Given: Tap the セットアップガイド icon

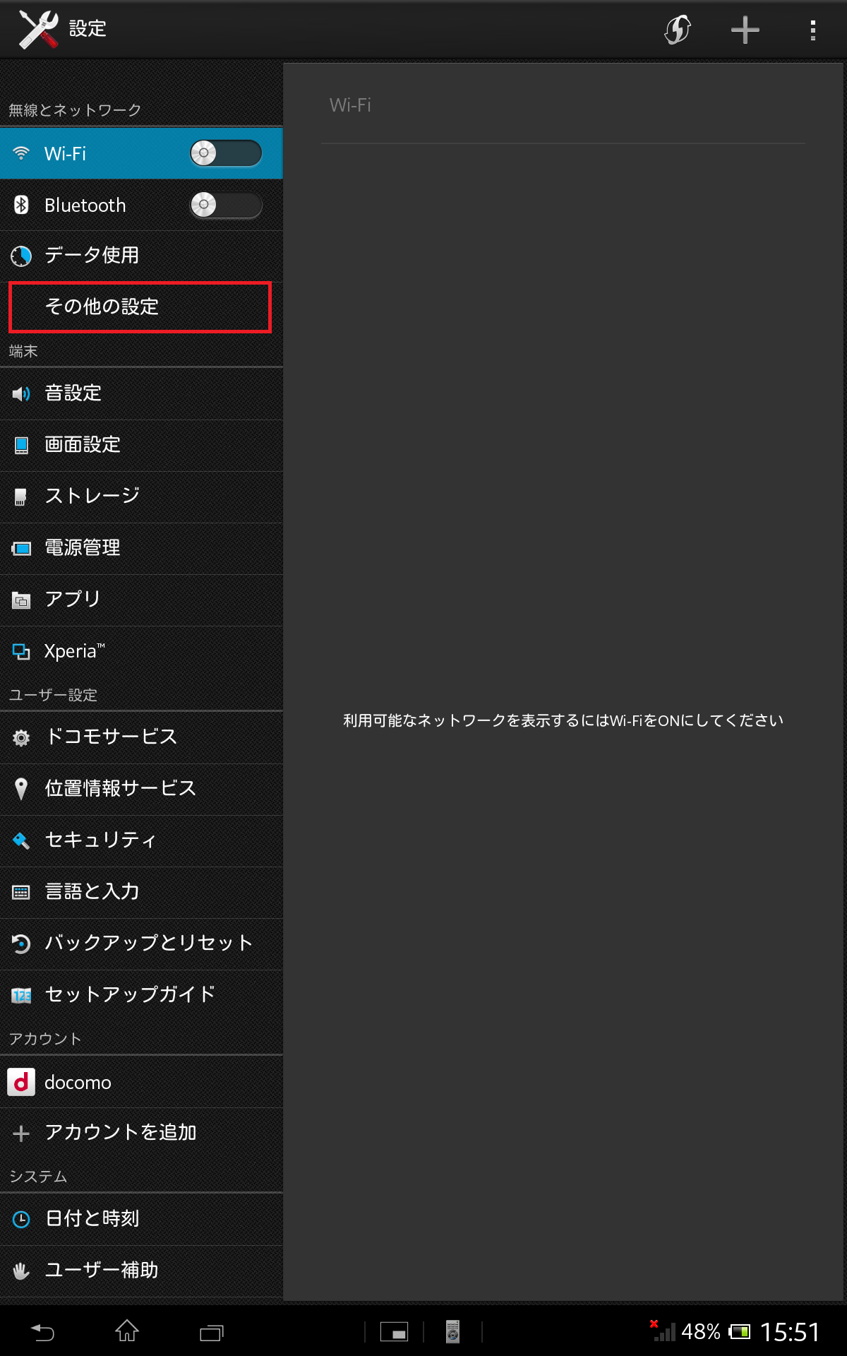Looking at the screenshot, I should click(21, 996).
